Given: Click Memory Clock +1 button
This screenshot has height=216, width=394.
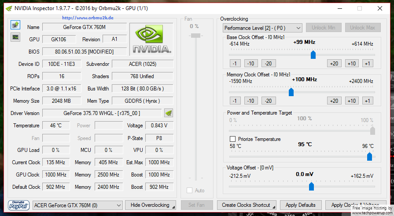Looking at the screenshot, I should pos(368,101).
